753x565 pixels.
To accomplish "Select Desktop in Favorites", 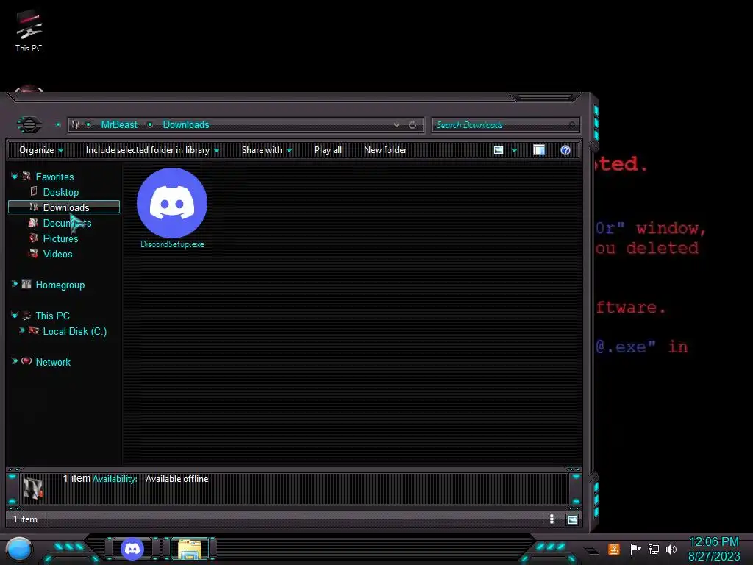I will (x=60, y=192).
